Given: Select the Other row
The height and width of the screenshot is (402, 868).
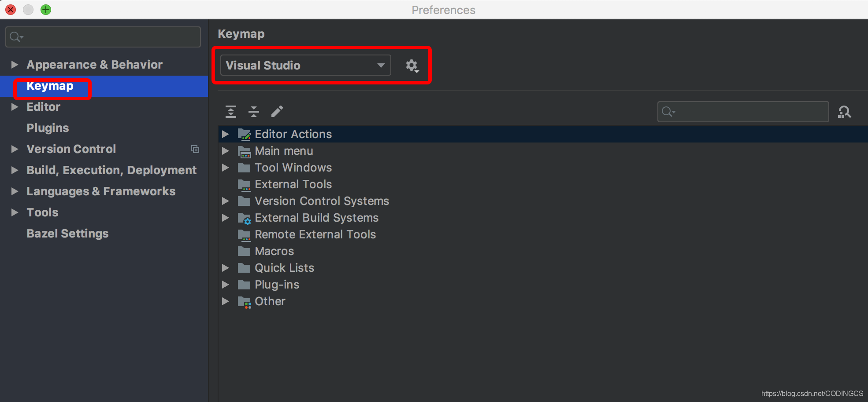Looking at the screenshot, I should [x=543, y=301].
